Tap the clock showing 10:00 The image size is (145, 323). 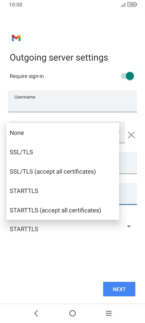15,4
